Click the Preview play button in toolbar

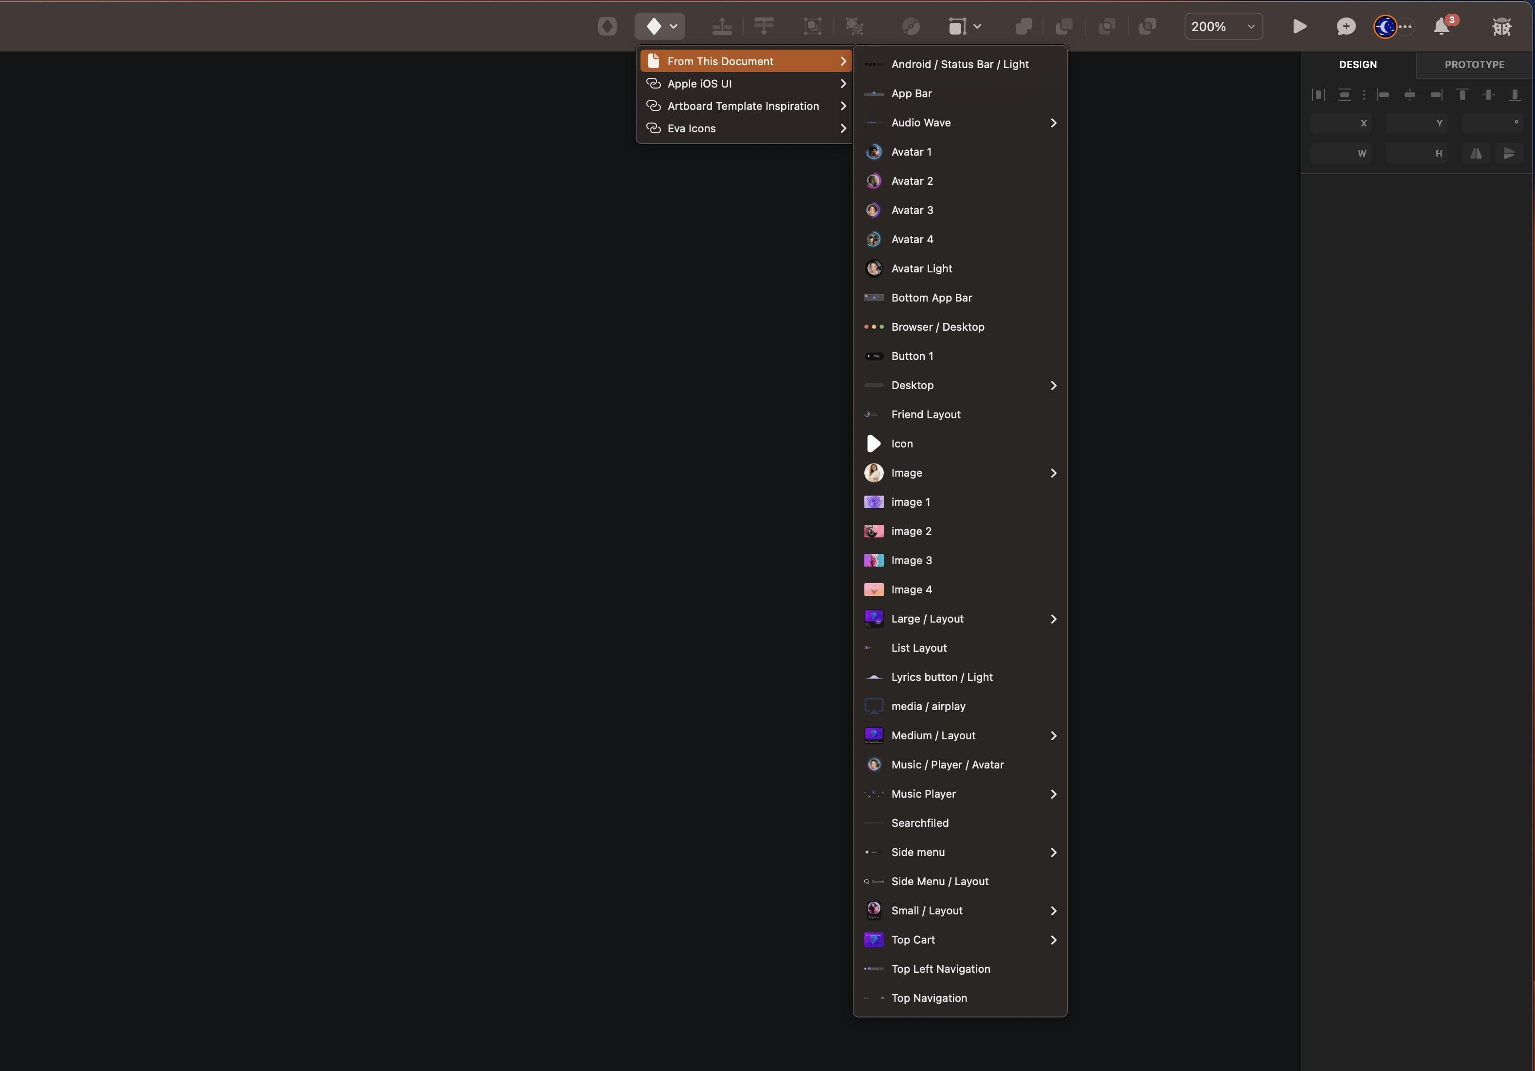pos(1299,27)
